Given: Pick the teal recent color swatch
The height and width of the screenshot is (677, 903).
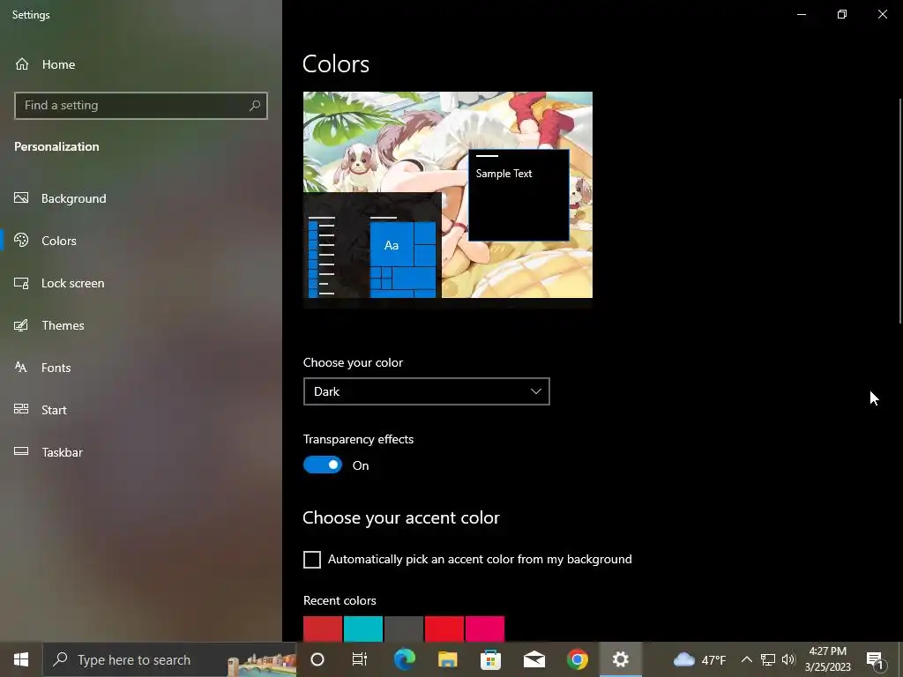Looking at the screenshot, I should click(363, 629).
